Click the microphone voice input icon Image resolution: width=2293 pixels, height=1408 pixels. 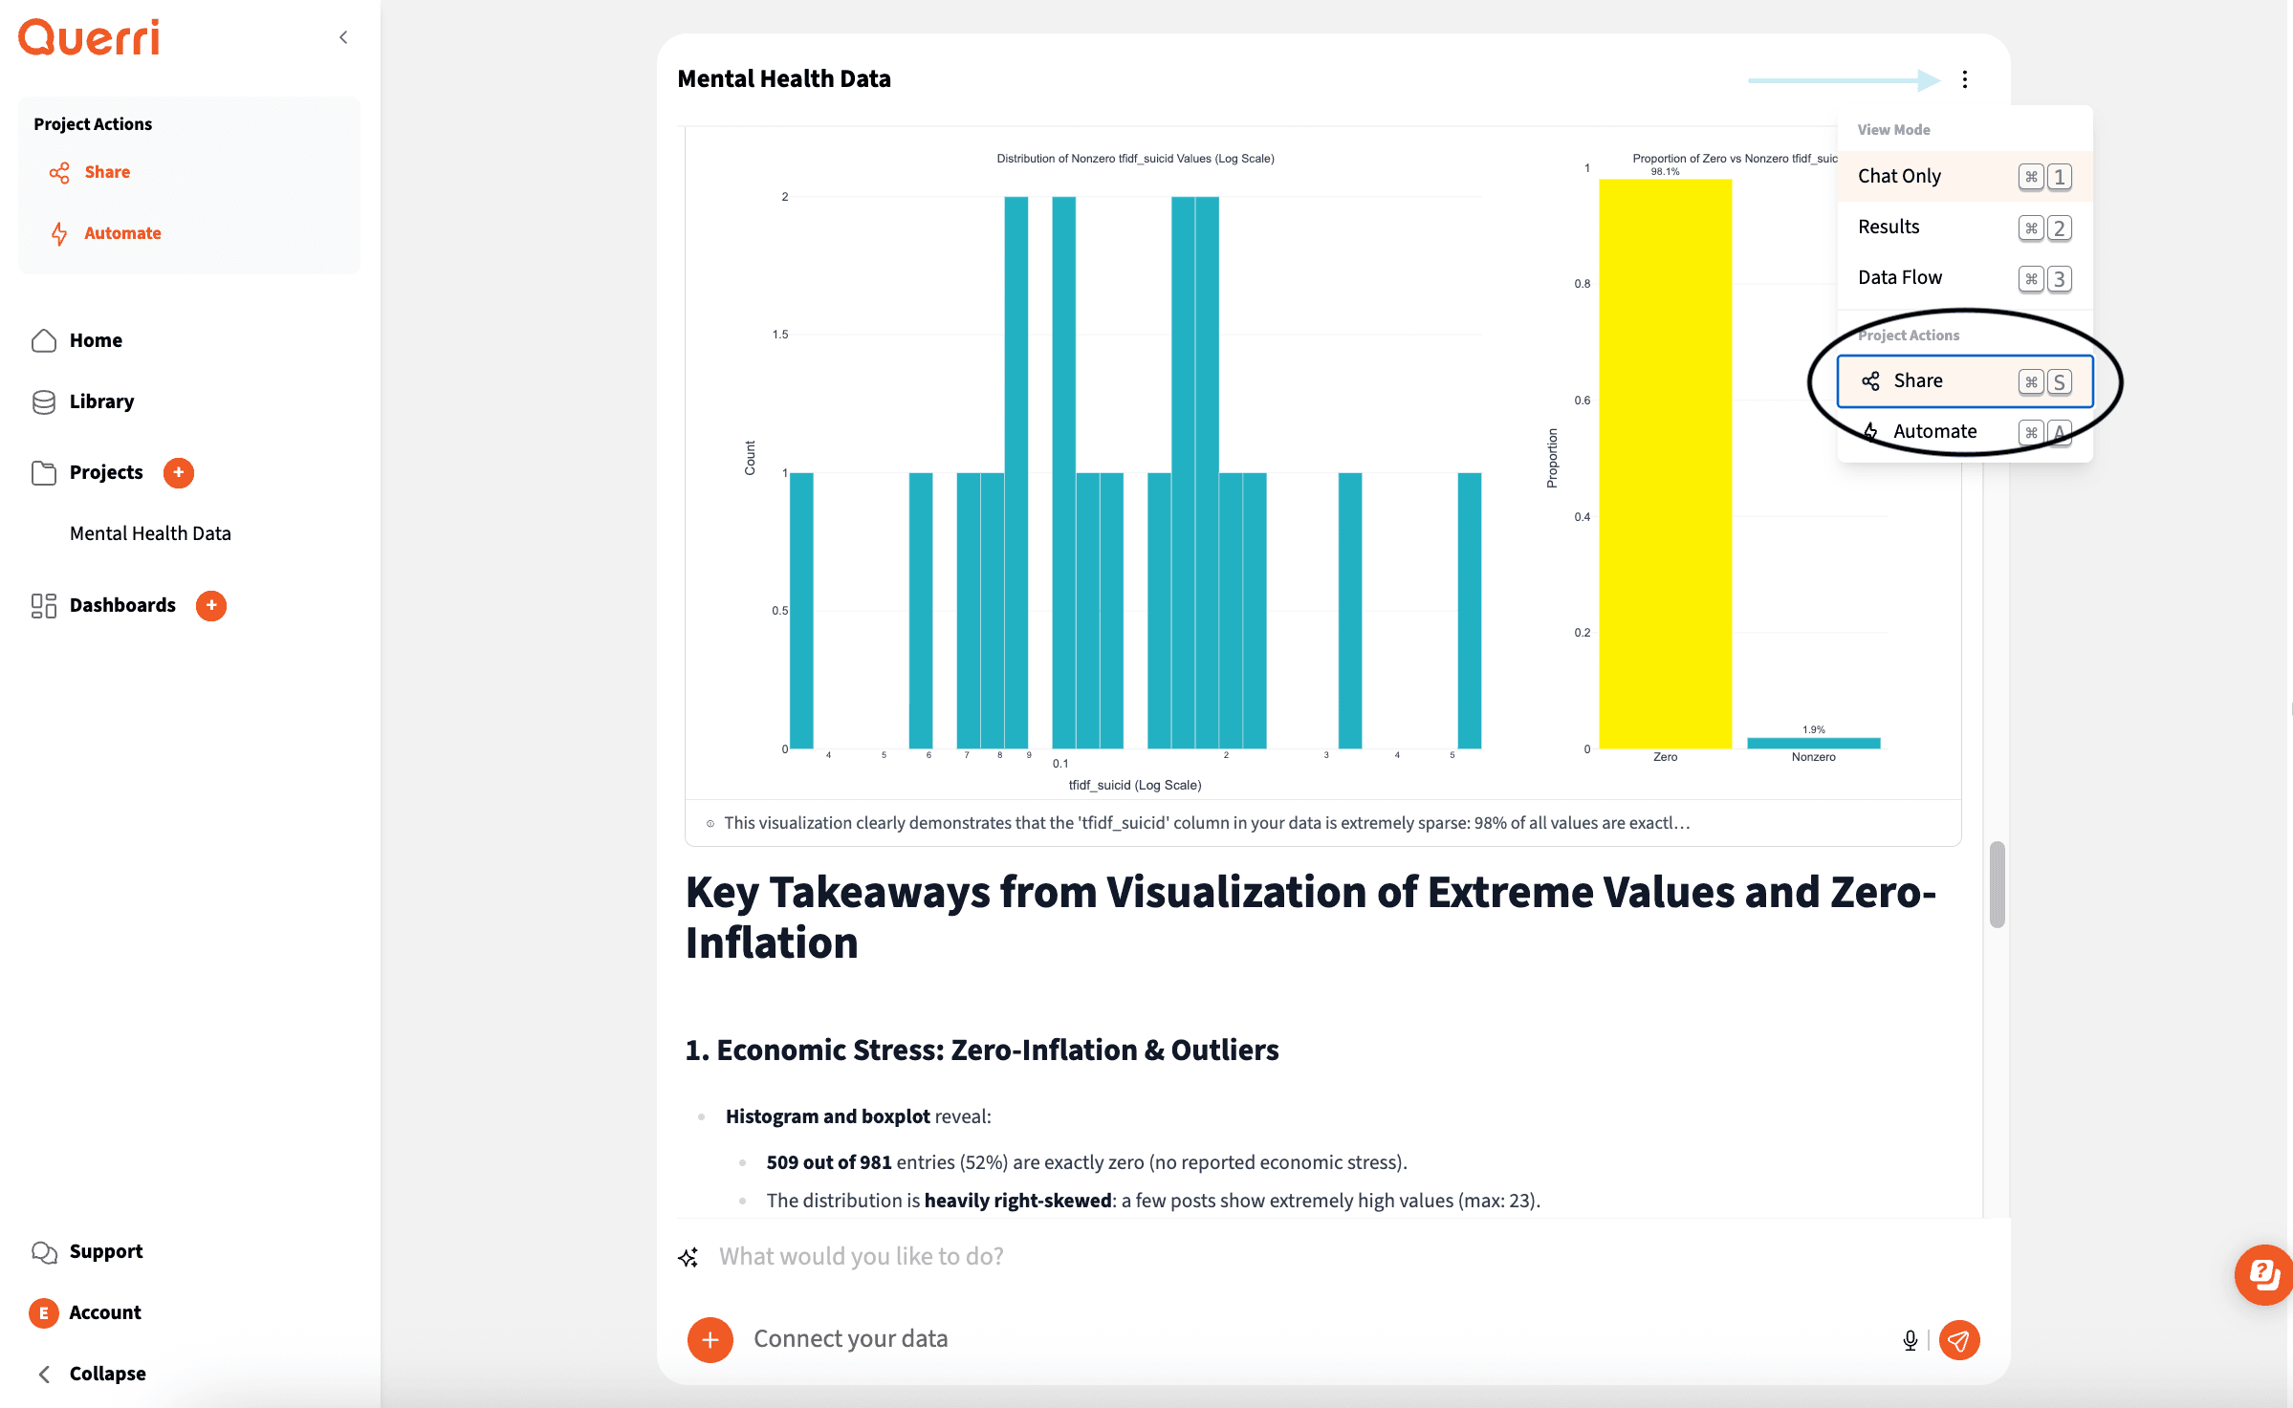tap(1910, 1339)
